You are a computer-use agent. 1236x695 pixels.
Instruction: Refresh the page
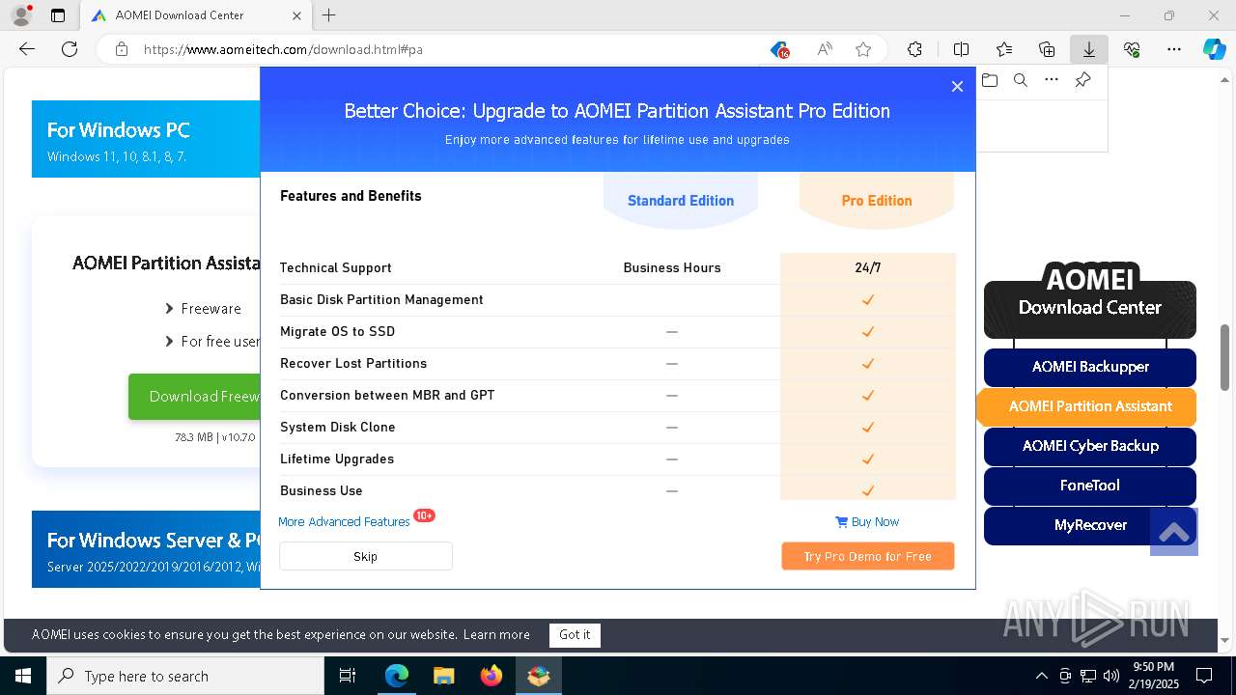[x=70, y=49]
